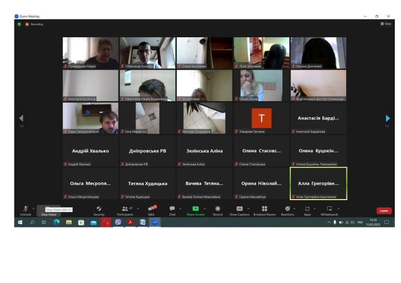Expand the arrow beside Unmute

point(33,208)
